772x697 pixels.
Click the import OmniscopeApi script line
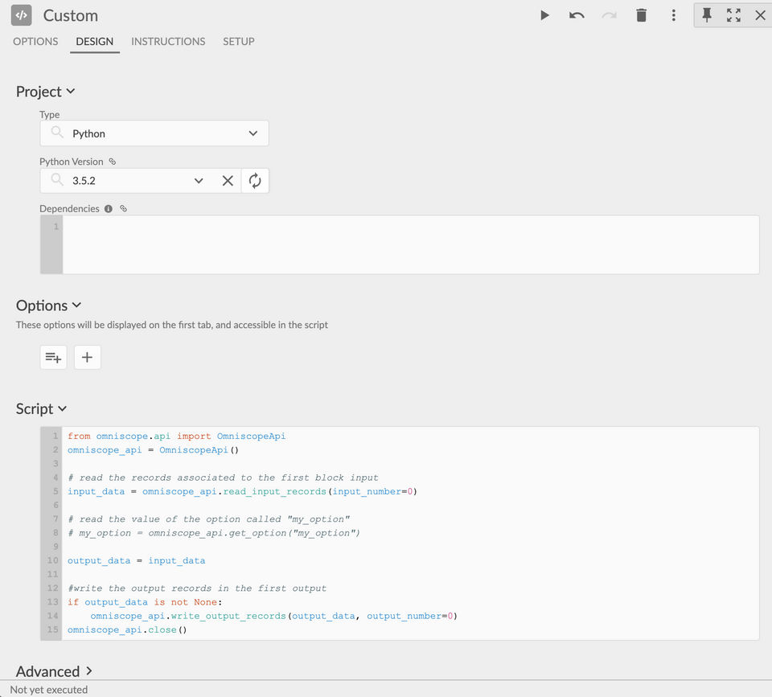[x=176, y=436]
